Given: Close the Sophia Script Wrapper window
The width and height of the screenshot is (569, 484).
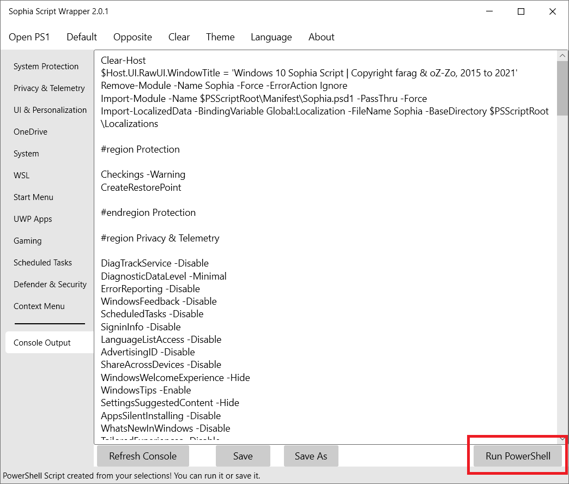Looking at the screenshot, I should click(552, 11).
